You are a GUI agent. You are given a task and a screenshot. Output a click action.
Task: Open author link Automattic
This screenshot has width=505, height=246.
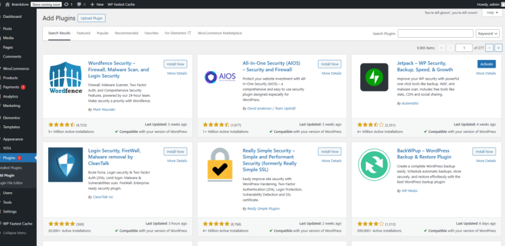click(410, 103)
